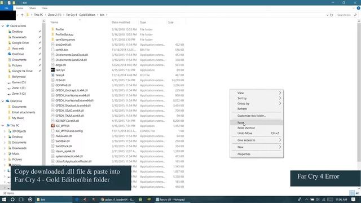Open Quick access star icon
361x203 pixels.
7,26
